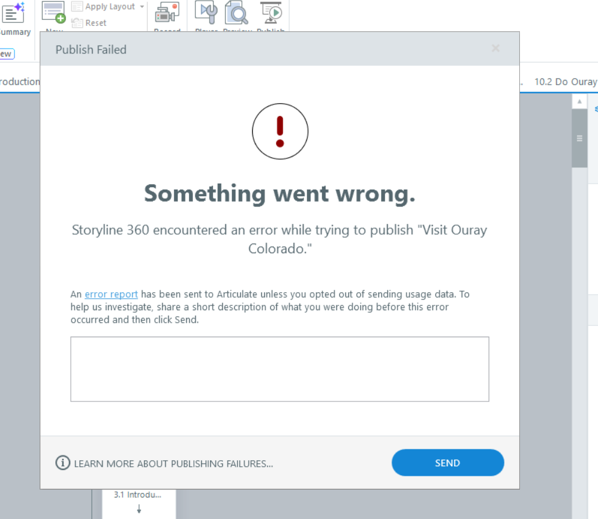Click the SEND button
The image size is (598, 519).
pos(448,463)
